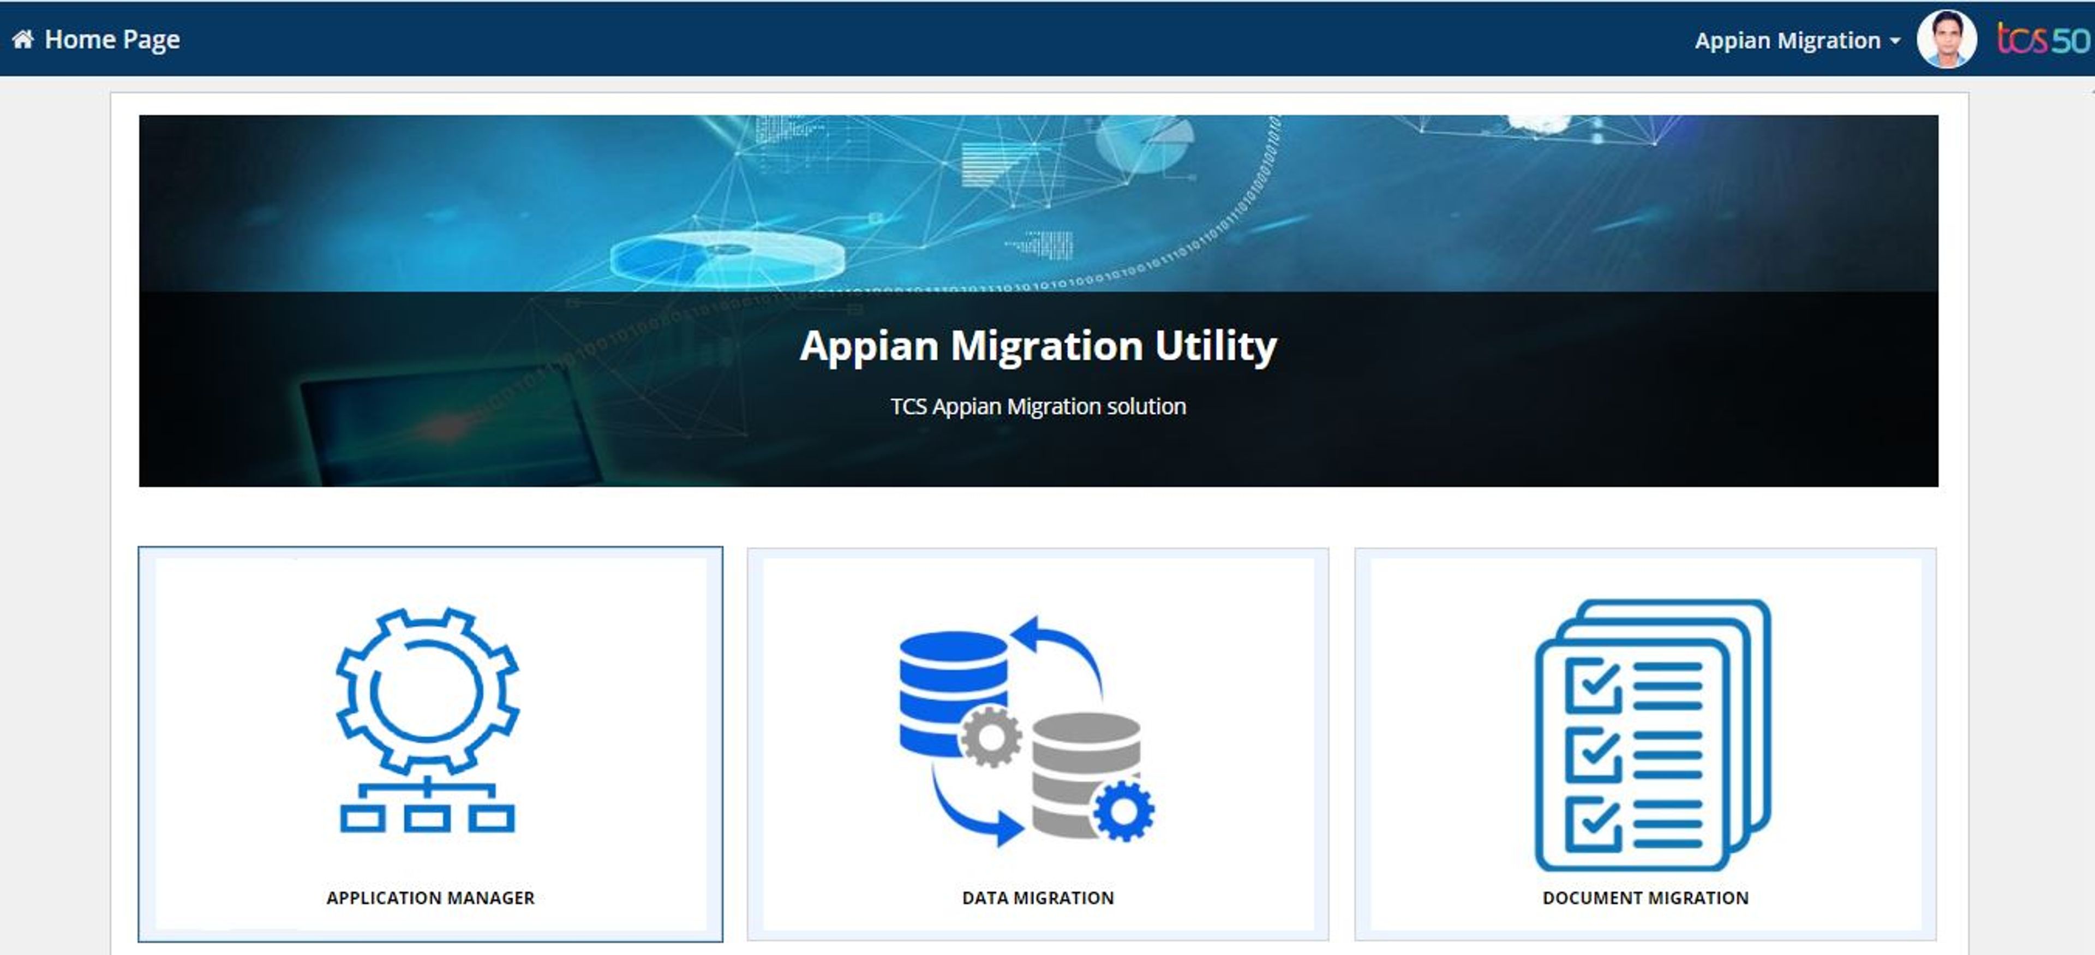
Task: Open the APPLICATION MANAGER label
Action: (430, 898)
